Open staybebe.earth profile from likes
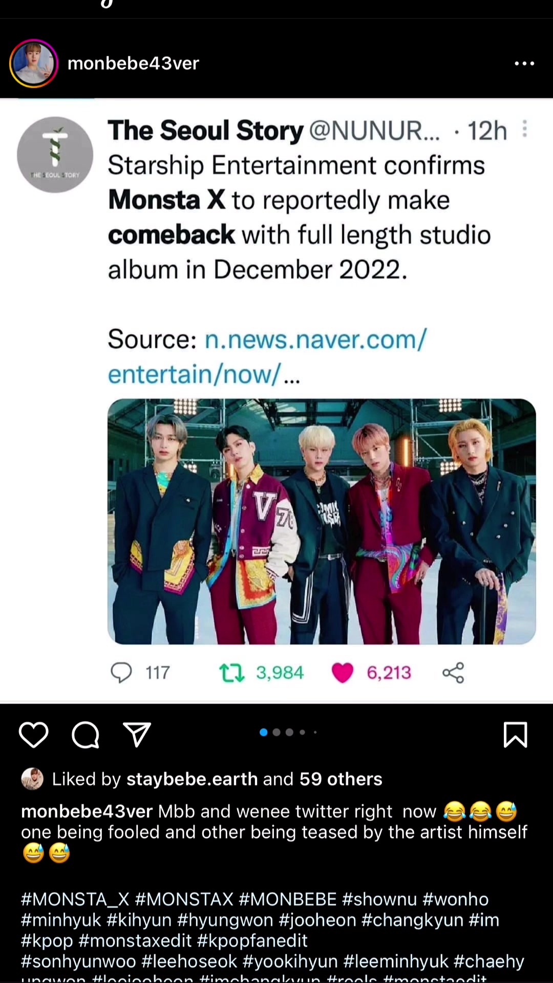Screen dimensions: 553x983 (x=192, y=779)
